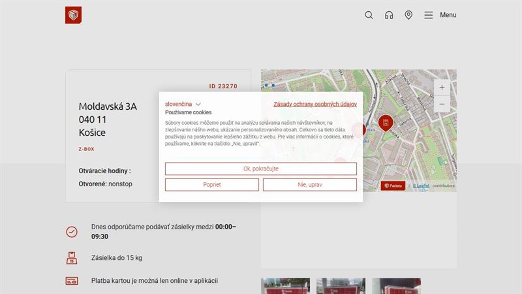Open the hamburger Menu icon
The height and width of the screenshot is (294, 522).
coord(429,15)
